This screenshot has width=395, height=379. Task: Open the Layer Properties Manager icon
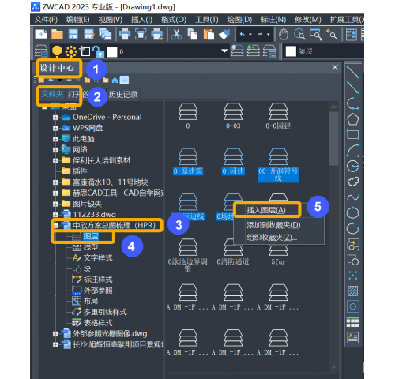coord(41,51)
